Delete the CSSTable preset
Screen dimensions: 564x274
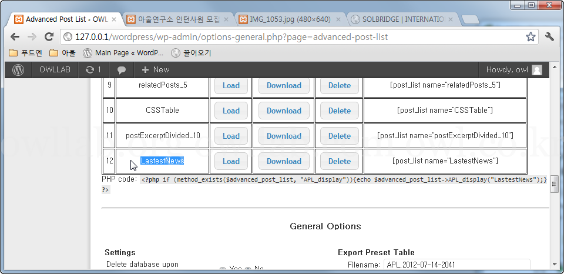339,111
